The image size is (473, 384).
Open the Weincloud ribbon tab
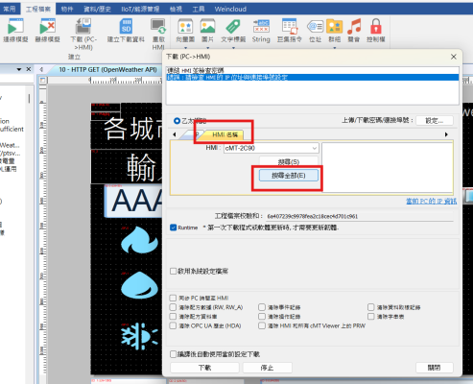(230, 9)
